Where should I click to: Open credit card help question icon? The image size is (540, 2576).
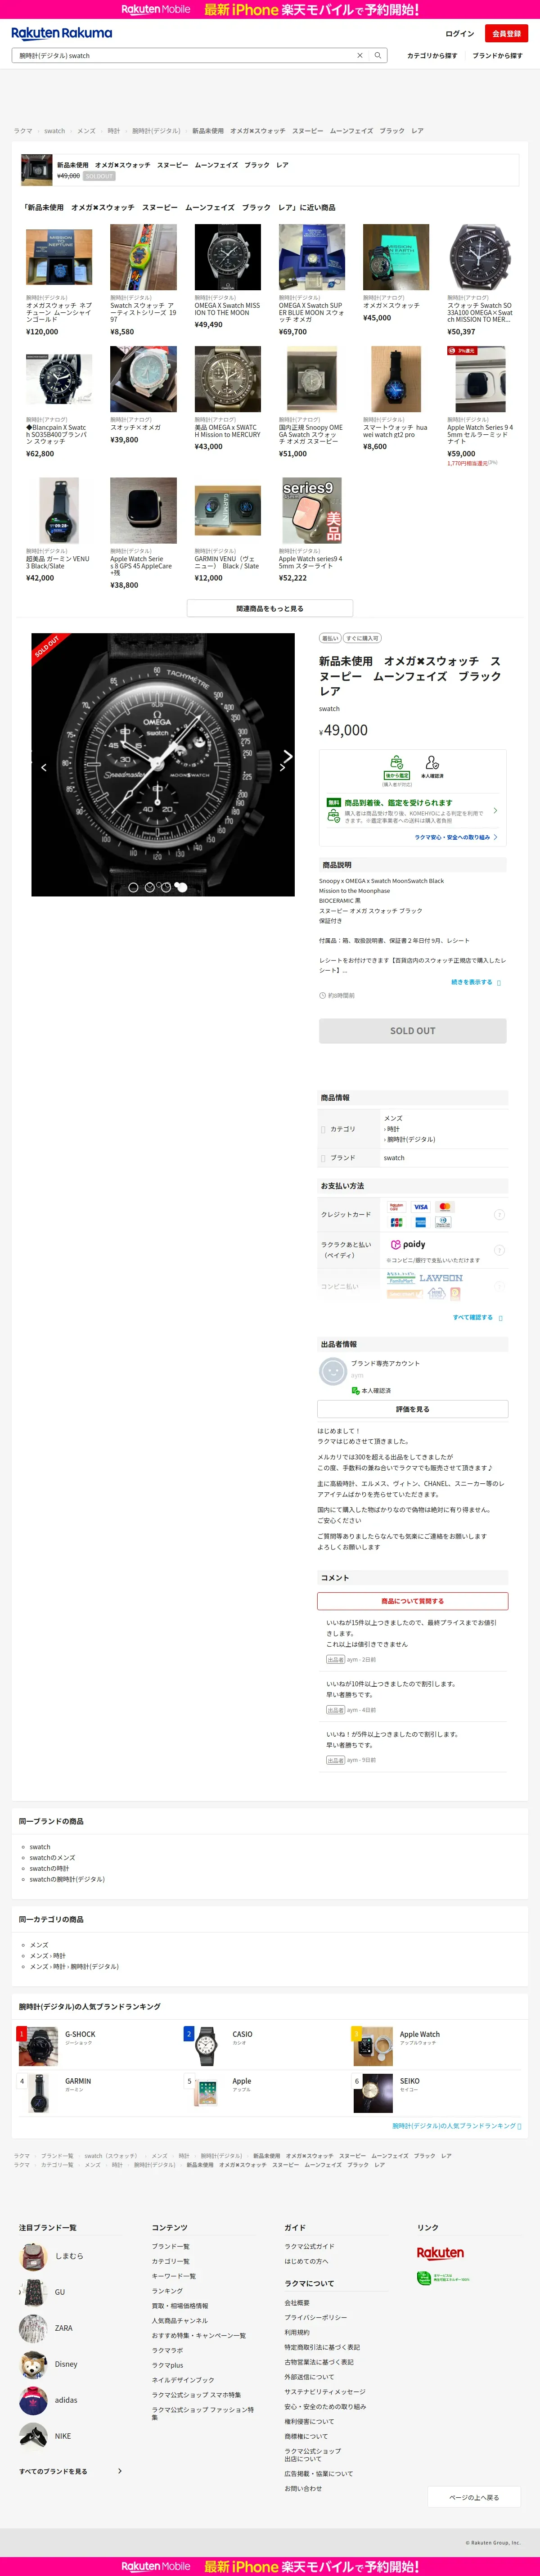pyautogui.click(x=499, y=1214)
